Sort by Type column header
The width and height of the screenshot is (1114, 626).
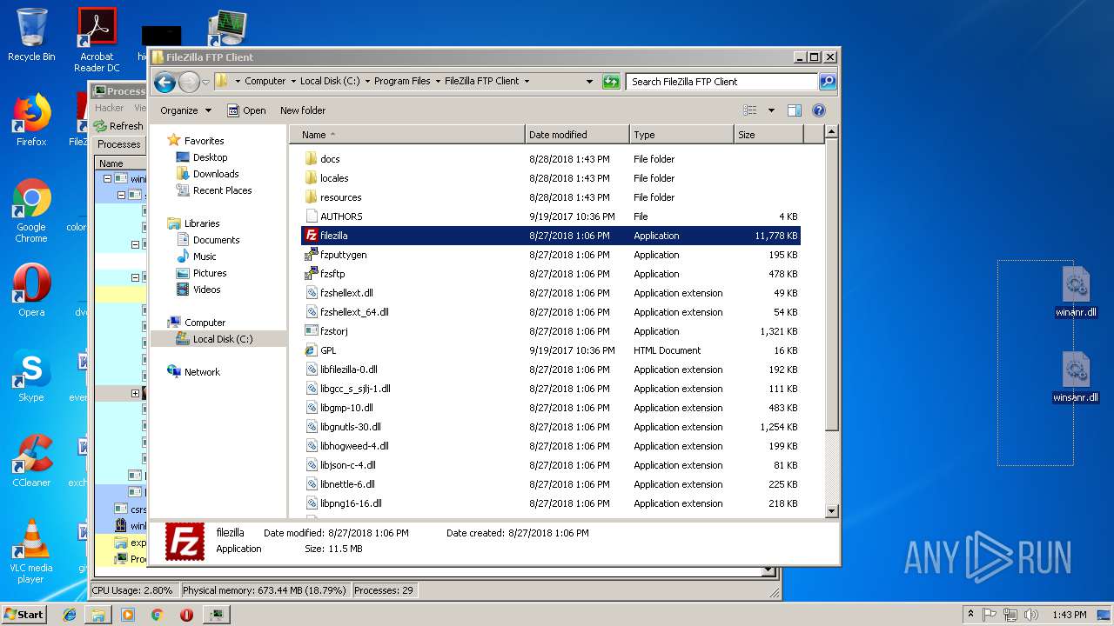[x=681, y=135]
